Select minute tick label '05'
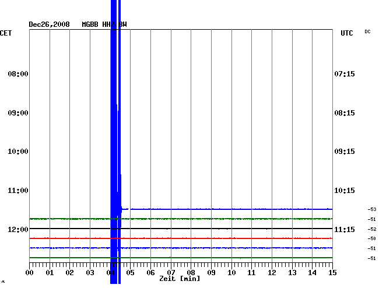 point(130,272)
